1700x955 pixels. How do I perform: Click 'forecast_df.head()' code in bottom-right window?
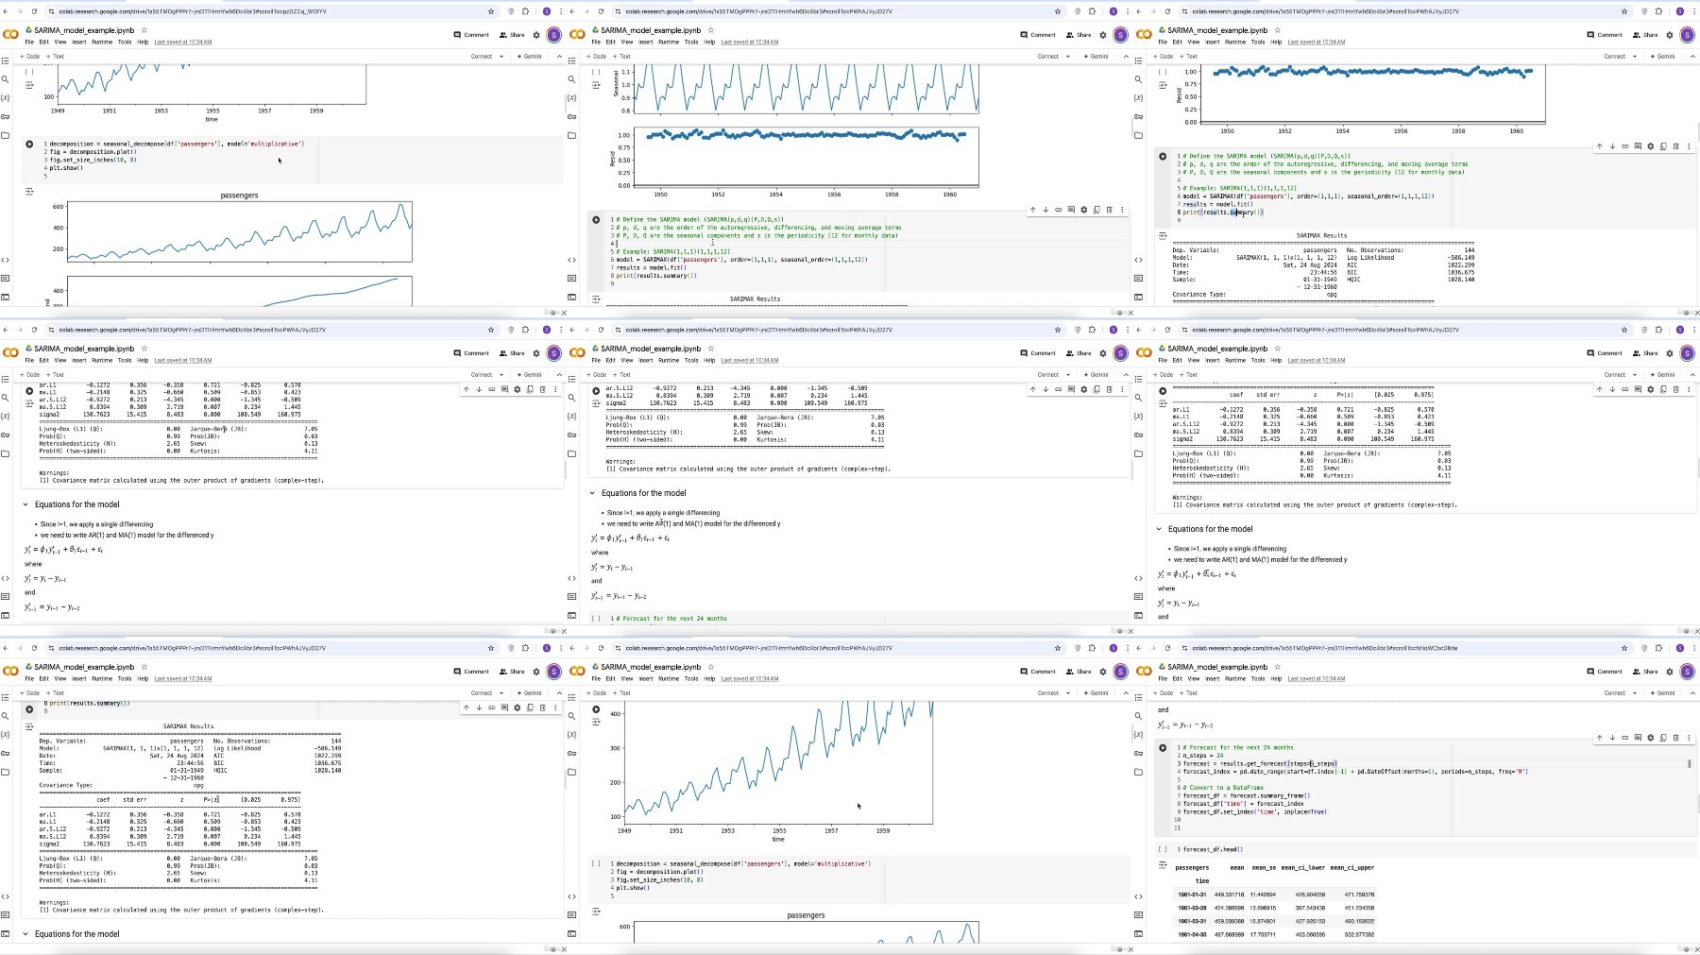1214,849
